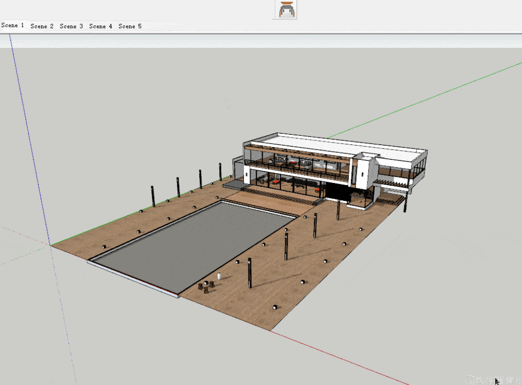Switch to the Scene 1 tab
The height and width of the screenshot is (385, 522).
13,25
